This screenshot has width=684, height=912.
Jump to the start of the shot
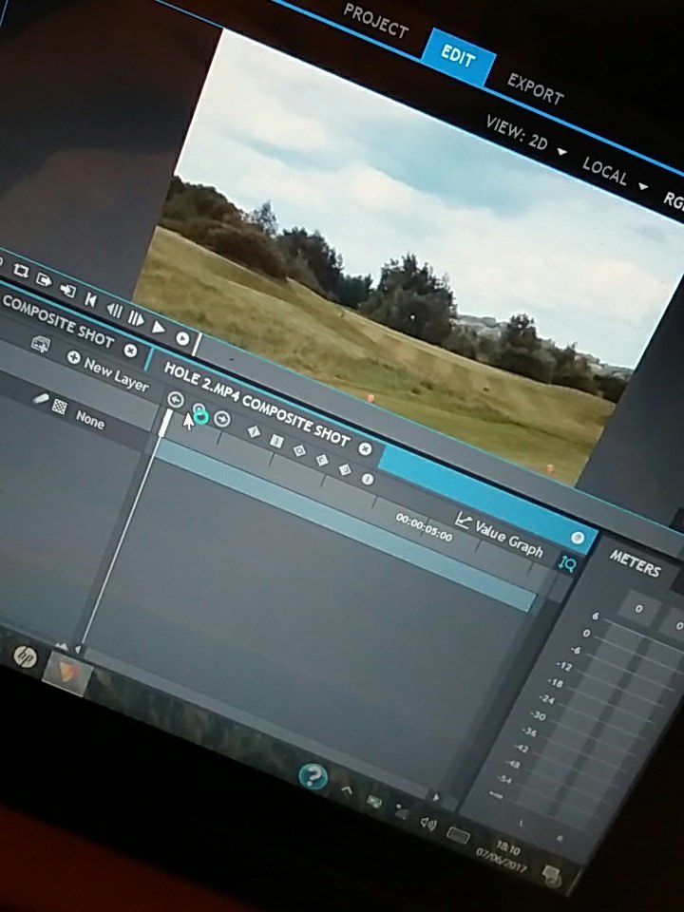point(91,299)
